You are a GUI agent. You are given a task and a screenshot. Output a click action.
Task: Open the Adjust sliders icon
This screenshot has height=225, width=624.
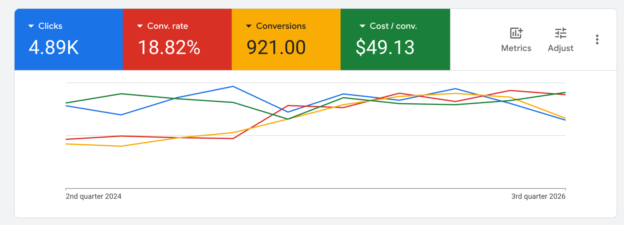[x=561, y=33]
